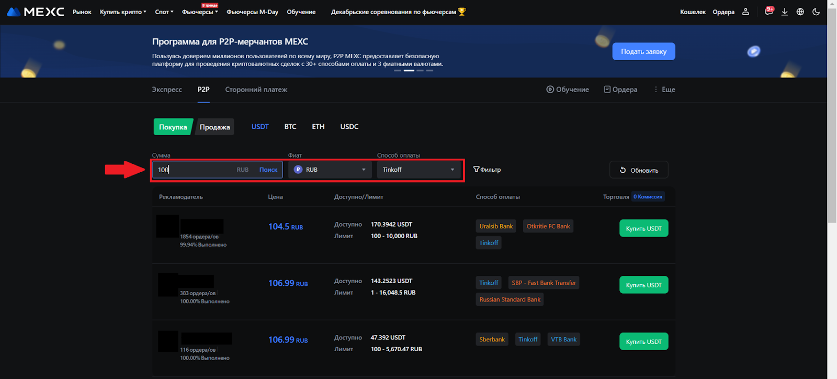Click Программа для P2P-мерчантов MEXC banner title

pyautogui.click(x=230, y=41)
